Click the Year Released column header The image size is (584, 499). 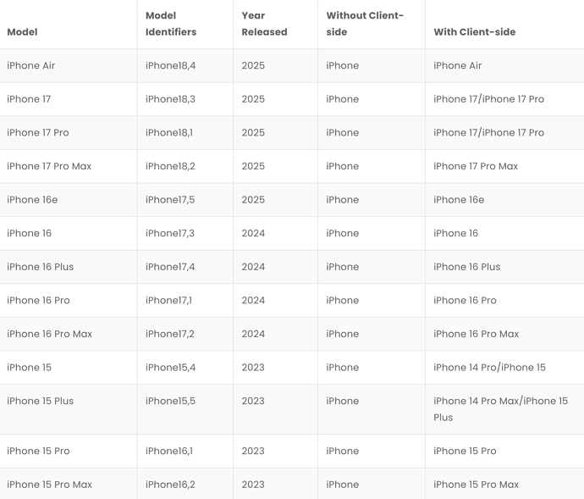point(264,24)
